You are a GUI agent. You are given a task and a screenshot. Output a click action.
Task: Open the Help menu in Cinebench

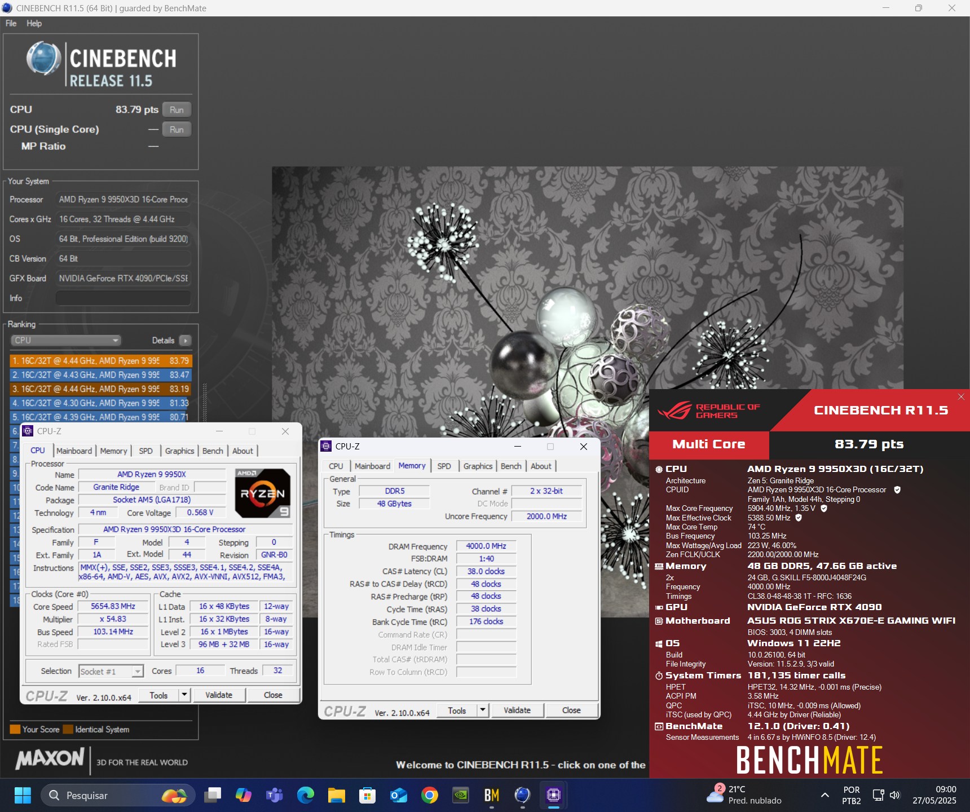[34, 23]
